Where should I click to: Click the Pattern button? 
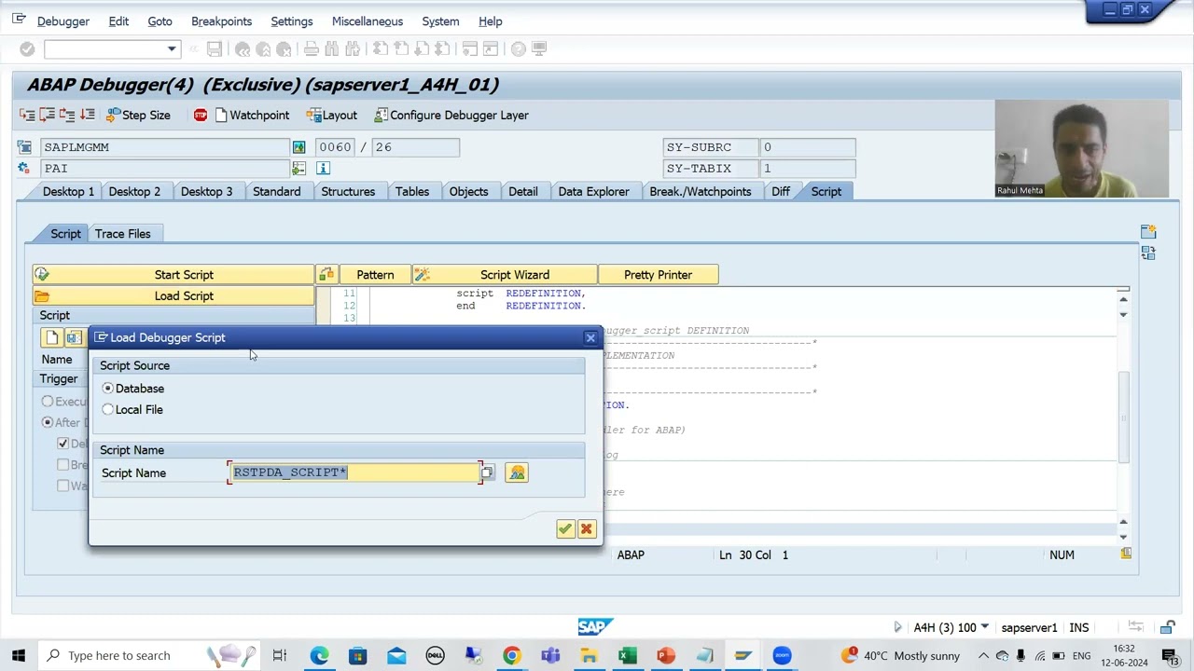click(x=375, y=275)
